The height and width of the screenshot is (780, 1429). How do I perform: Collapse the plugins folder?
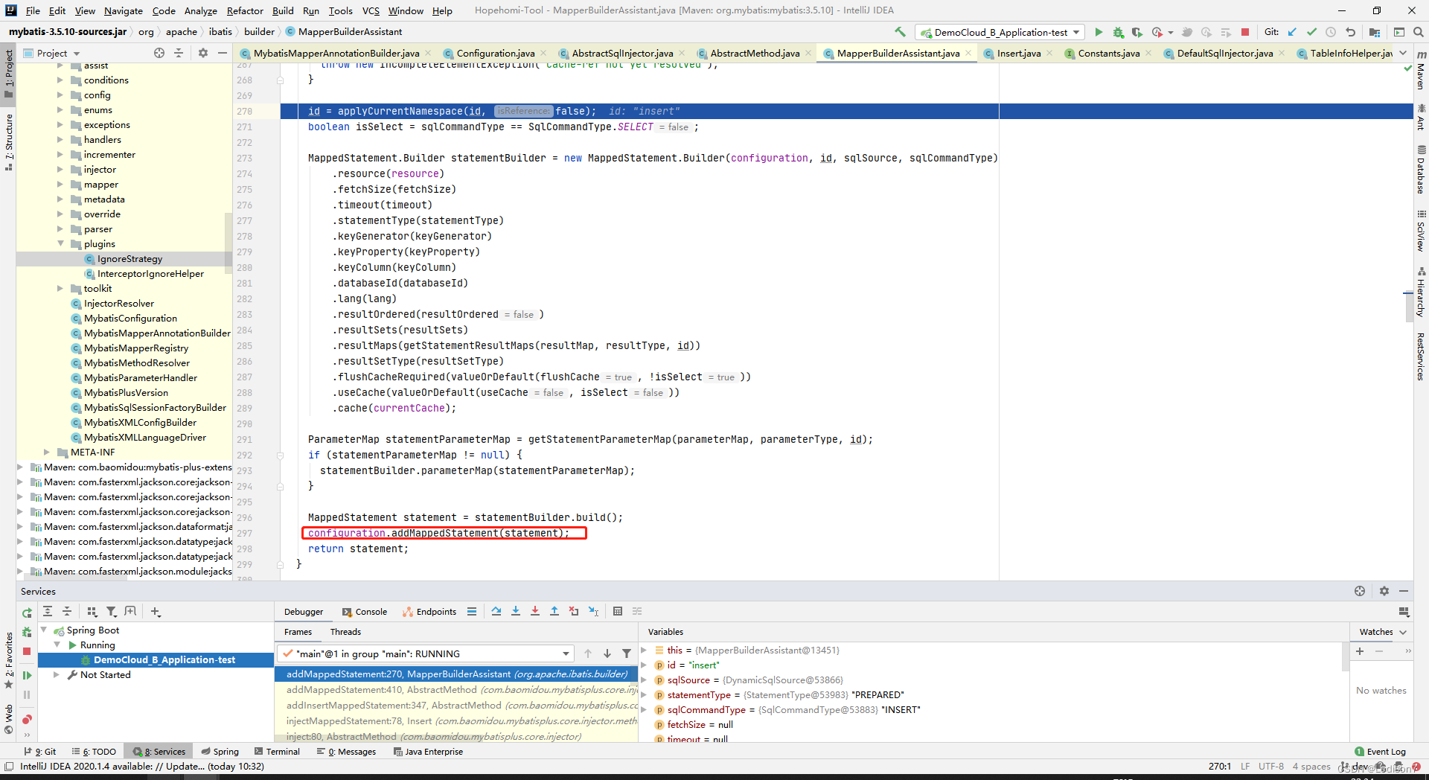pyautogui.click(x=60, y=244)
